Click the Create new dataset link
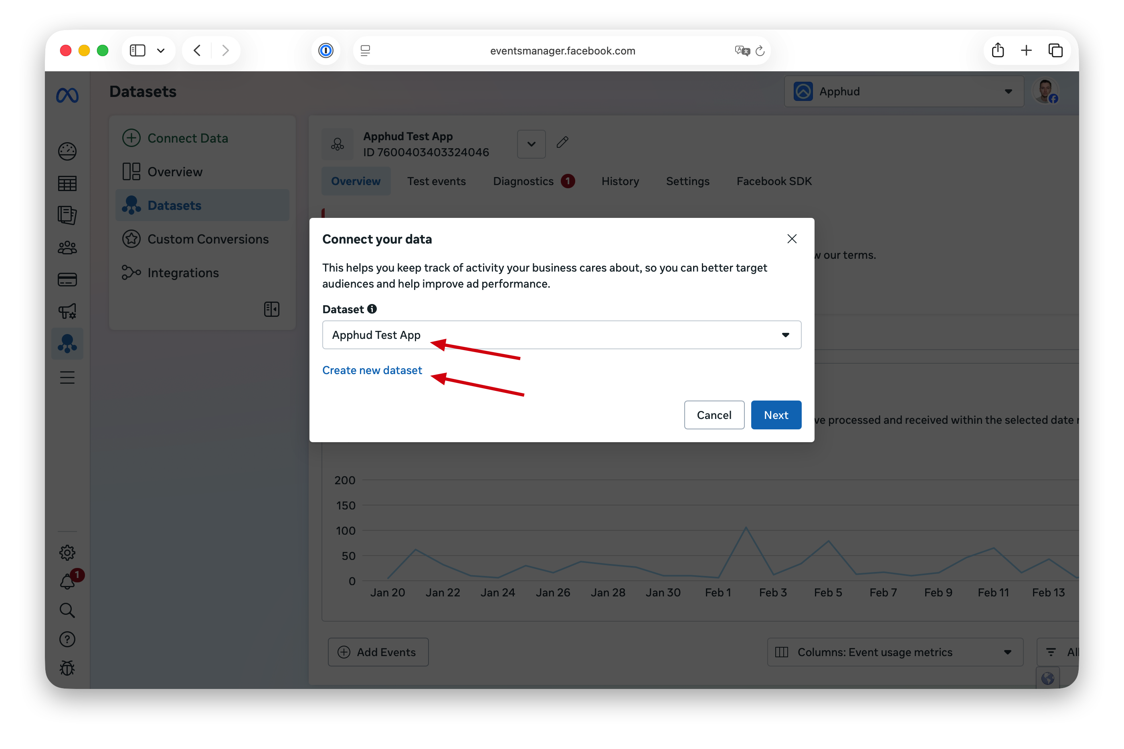 372,370
